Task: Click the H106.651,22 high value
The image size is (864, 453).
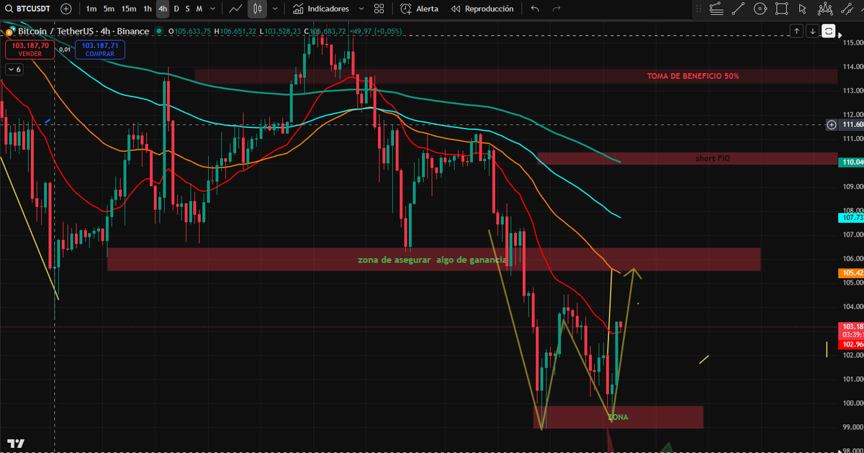Action: [235, 32]
